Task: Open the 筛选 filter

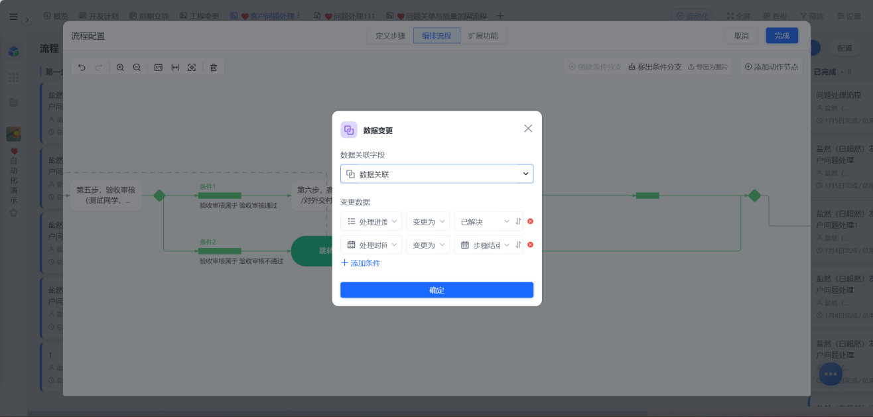Action: (812, 16)
